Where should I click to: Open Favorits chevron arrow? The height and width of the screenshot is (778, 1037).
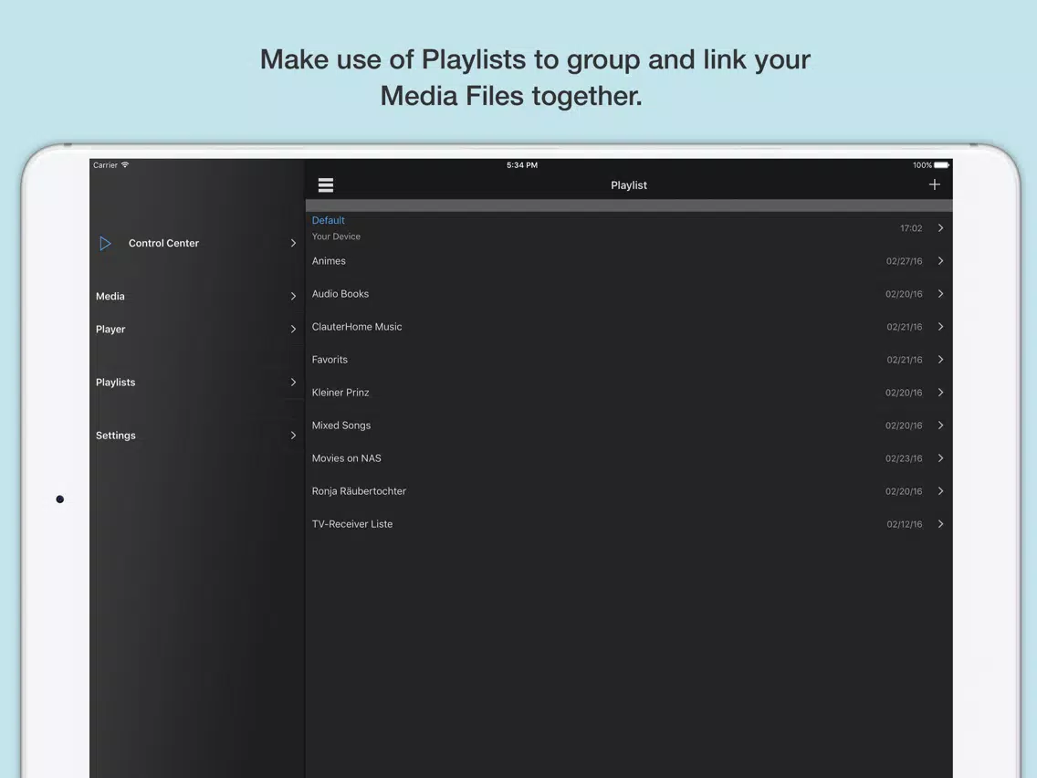coord(940,359)
